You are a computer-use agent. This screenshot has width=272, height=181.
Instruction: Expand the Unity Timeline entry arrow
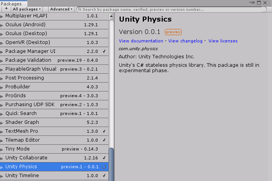click(x=2, y=176)
